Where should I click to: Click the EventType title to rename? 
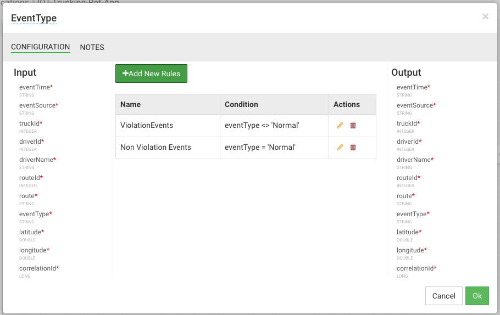(x=34, y=19)
